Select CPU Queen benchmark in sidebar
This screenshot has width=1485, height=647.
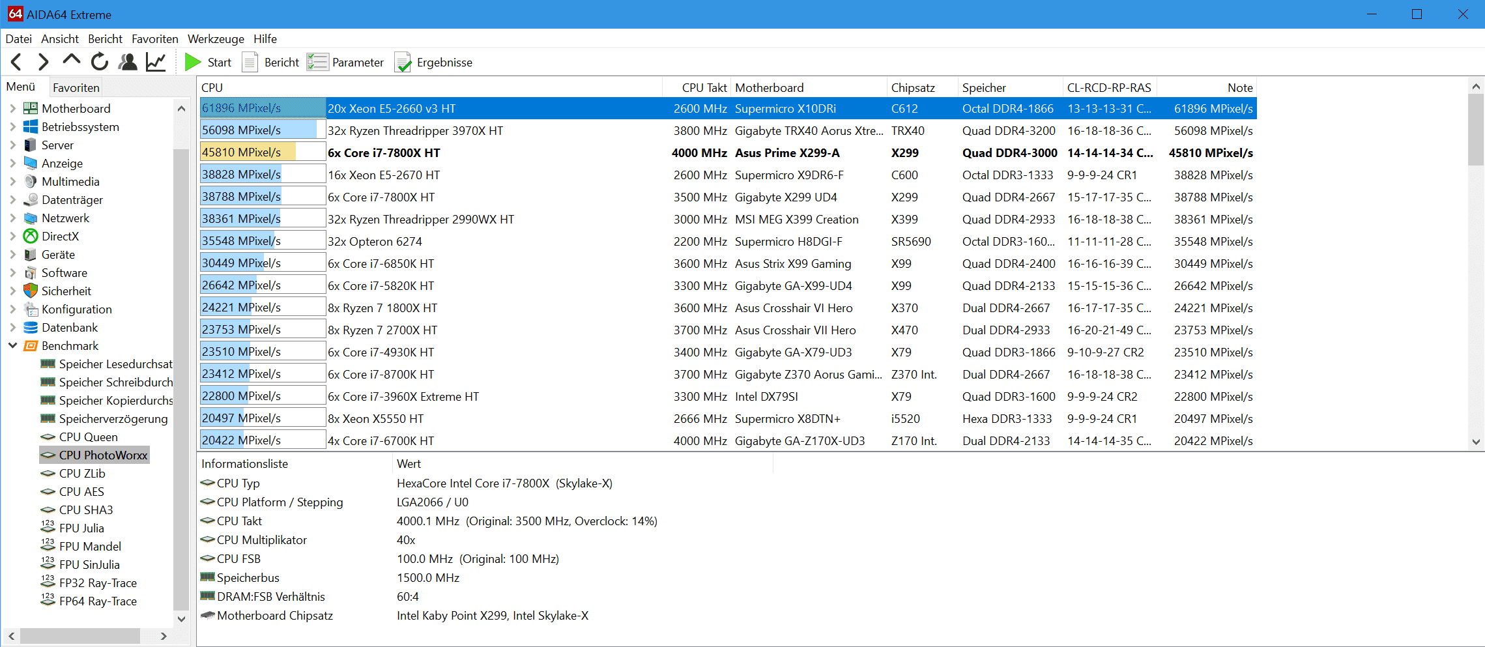pos(88,437)
